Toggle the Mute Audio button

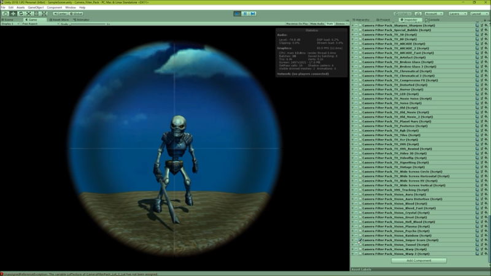click(x=317, y=24)
